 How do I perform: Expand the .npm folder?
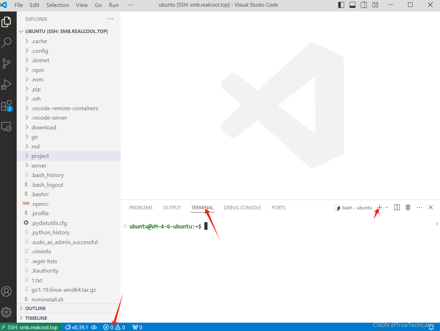pyautogui.click(x=69, y=70)
